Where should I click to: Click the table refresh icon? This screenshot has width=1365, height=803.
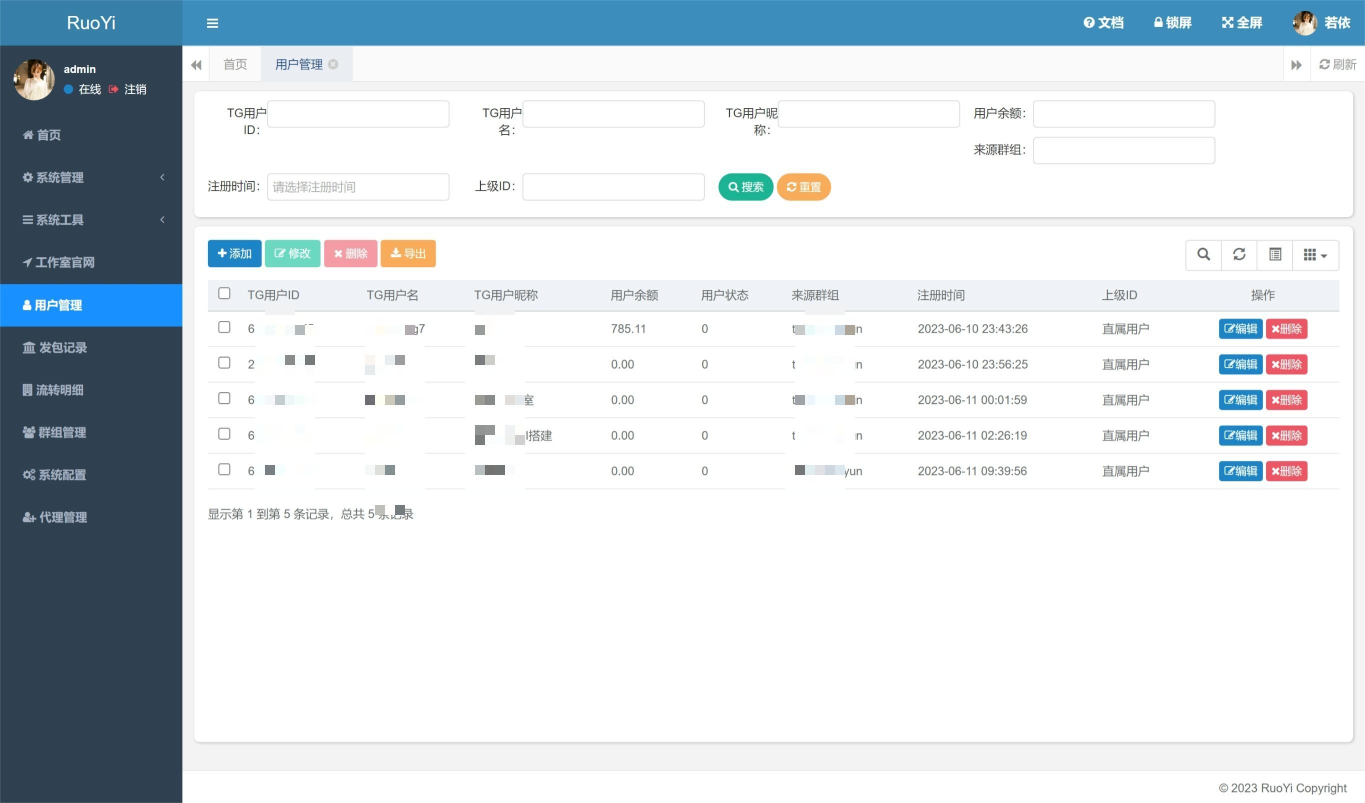click(1239, 254)
